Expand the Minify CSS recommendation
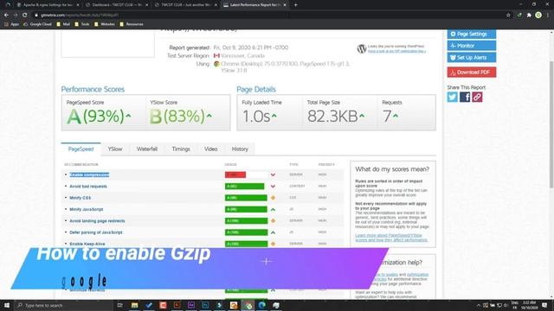 (x=81, y=198)
